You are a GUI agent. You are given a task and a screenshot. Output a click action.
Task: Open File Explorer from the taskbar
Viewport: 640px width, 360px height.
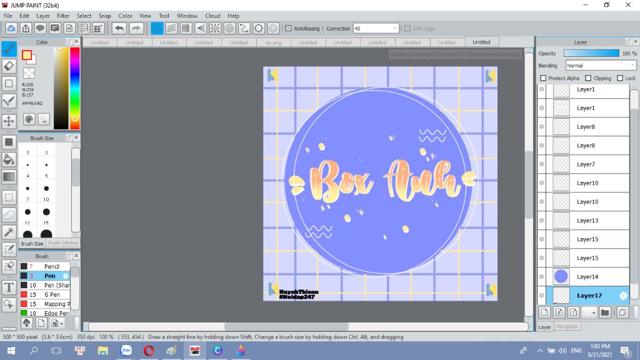(x=103, y=351)
